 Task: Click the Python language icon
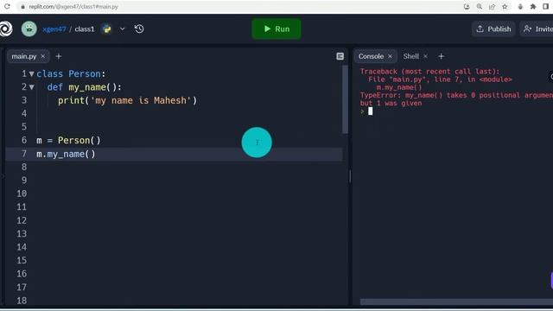106,29
